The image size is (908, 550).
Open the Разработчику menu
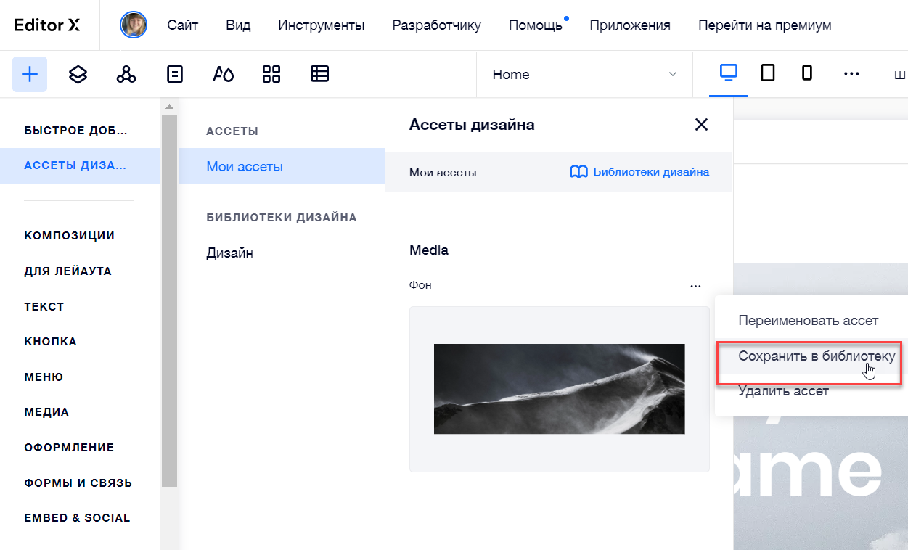click(437, 25)
